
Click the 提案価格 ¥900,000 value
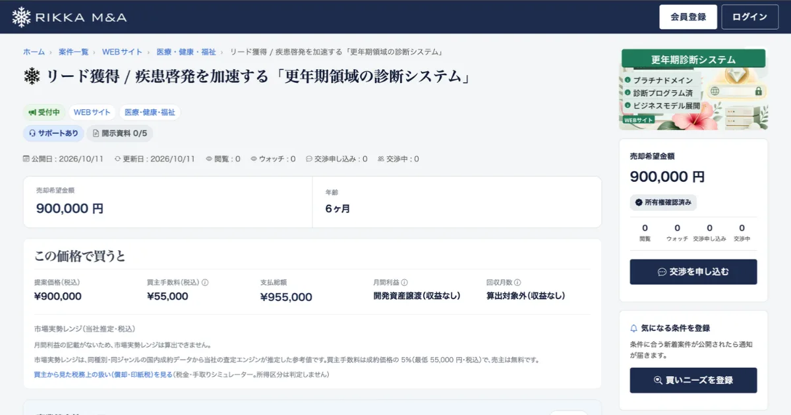[58, 296]
